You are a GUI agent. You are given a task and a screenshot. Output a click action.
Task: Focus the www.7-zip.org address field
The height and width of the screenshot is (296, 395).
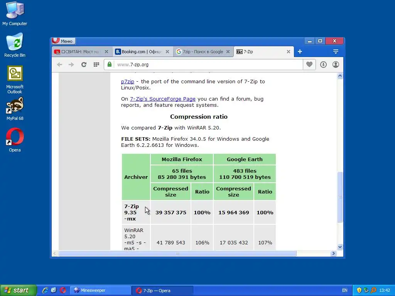[204, 65]
